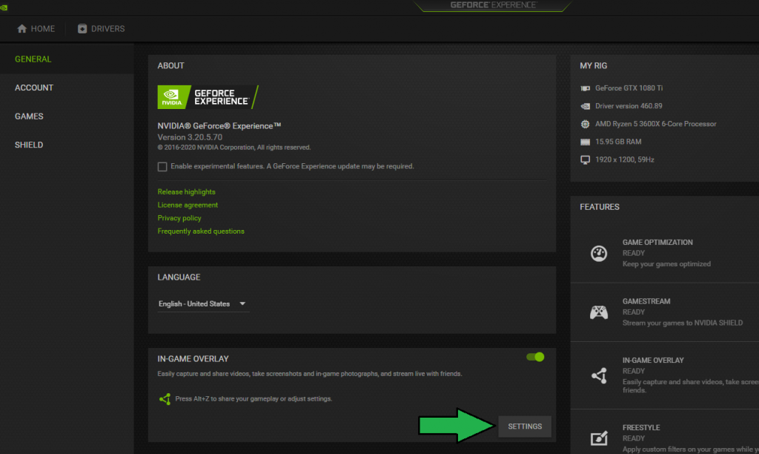Click the processor chip icon beside AMD Ryzen
This screenshot has width=759, height=454.
tap(586, 124)
